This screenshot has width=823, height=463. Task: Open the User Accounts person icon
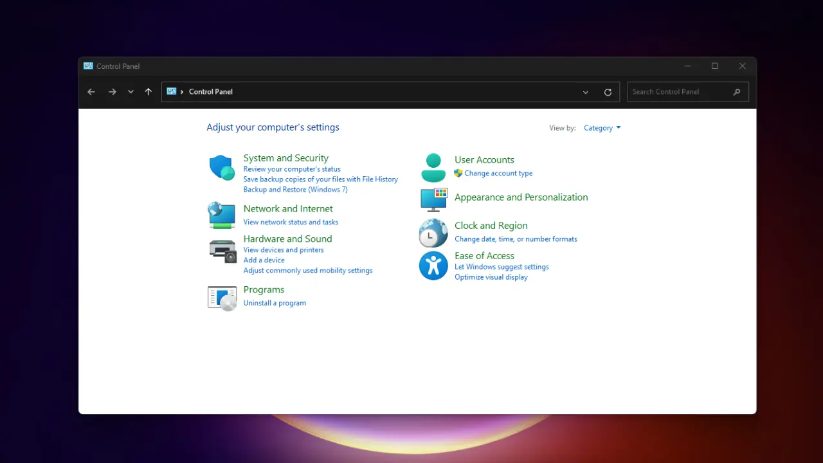point(433,167)
